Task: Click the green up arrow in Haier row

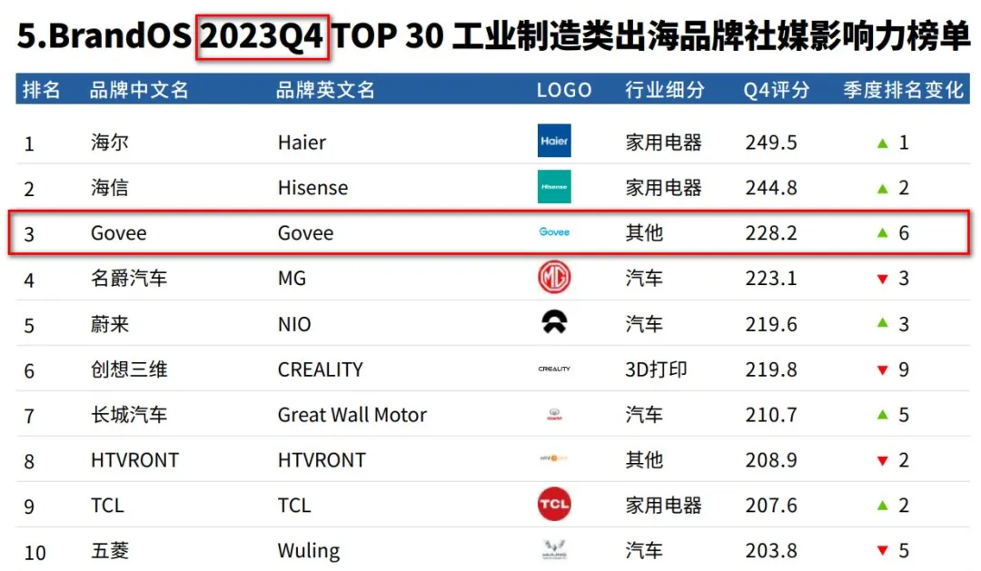Action: click(882, 143)
